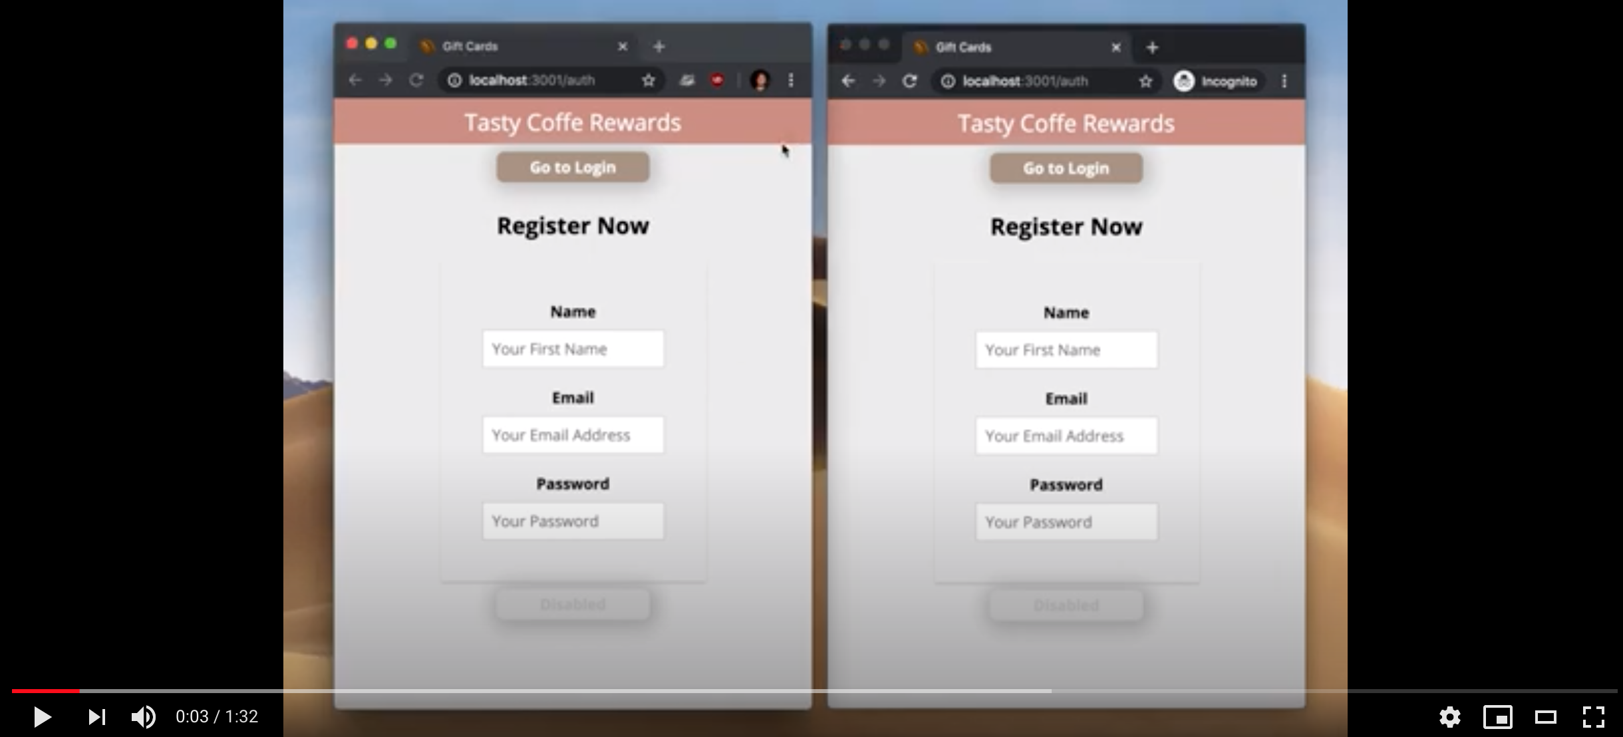Image resolution: width=1623 pixels, height=737 pixels.
Task: Select the Name input field left form
Action: point(573,349)
